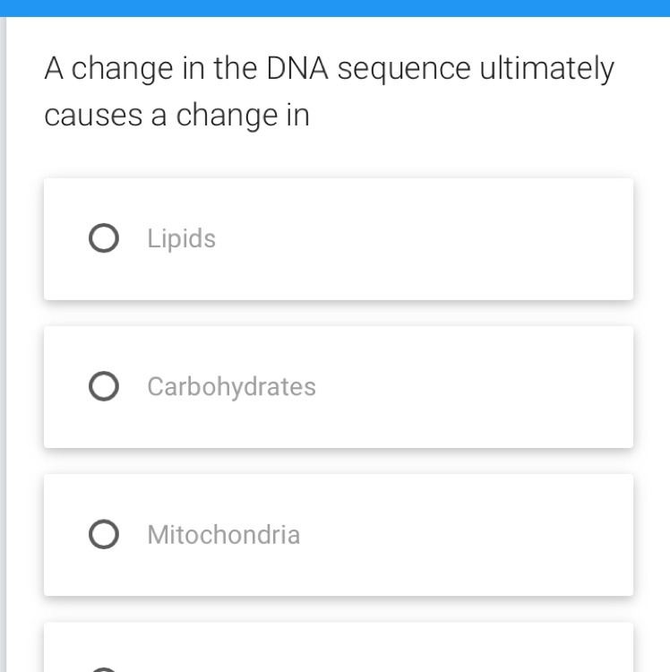
Task: Click the word ultimately in the question
Action: [547, 70]
